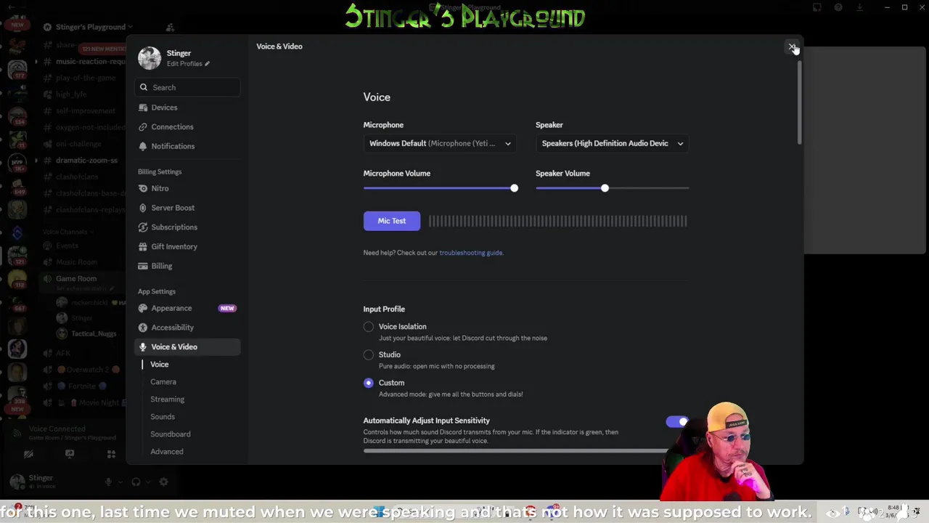Click the Server Boost gem icon

click(143, 208)
